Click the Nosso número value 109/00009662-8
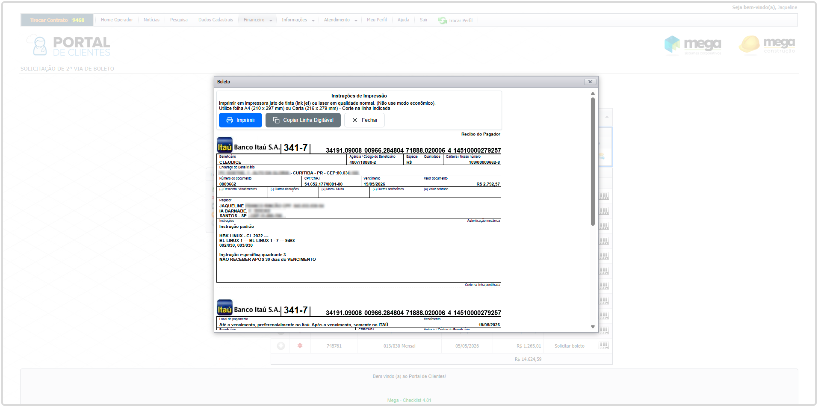This screenshot has height=407, width=818. (x=484, y=162)
